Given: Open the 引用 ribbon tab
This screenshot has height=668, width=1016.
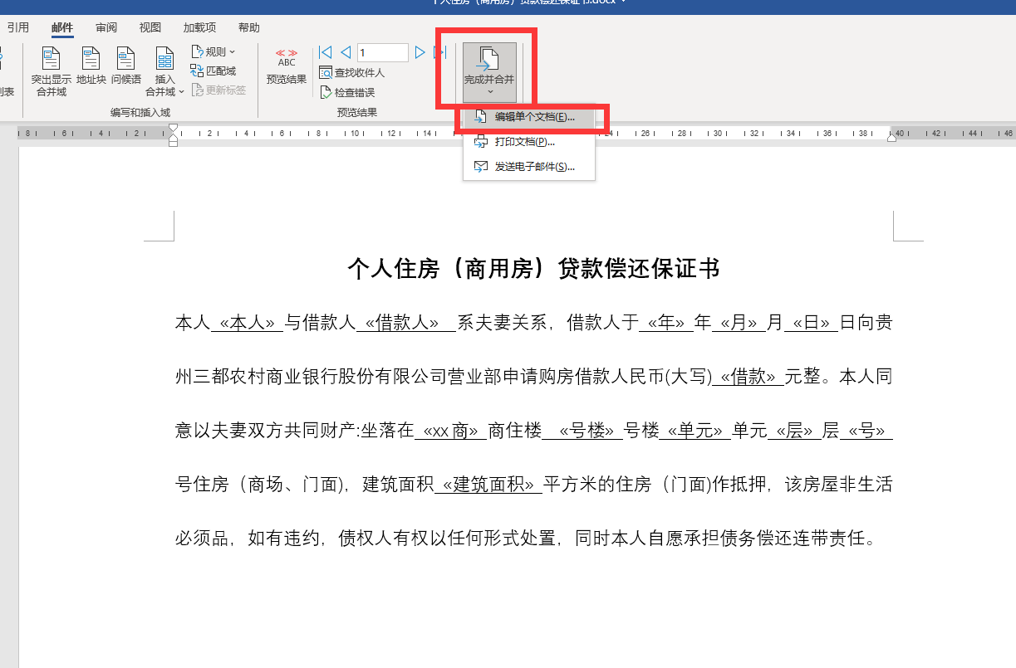Looking at the screenshot, I should point(18,27).
